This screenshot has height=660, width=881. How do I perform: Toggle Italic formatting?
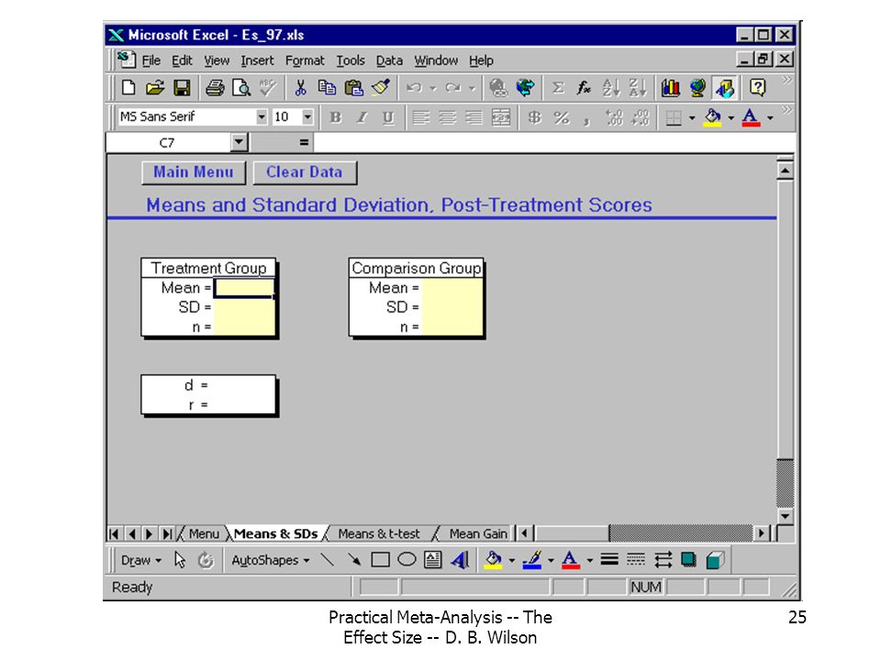click(362, 117)
